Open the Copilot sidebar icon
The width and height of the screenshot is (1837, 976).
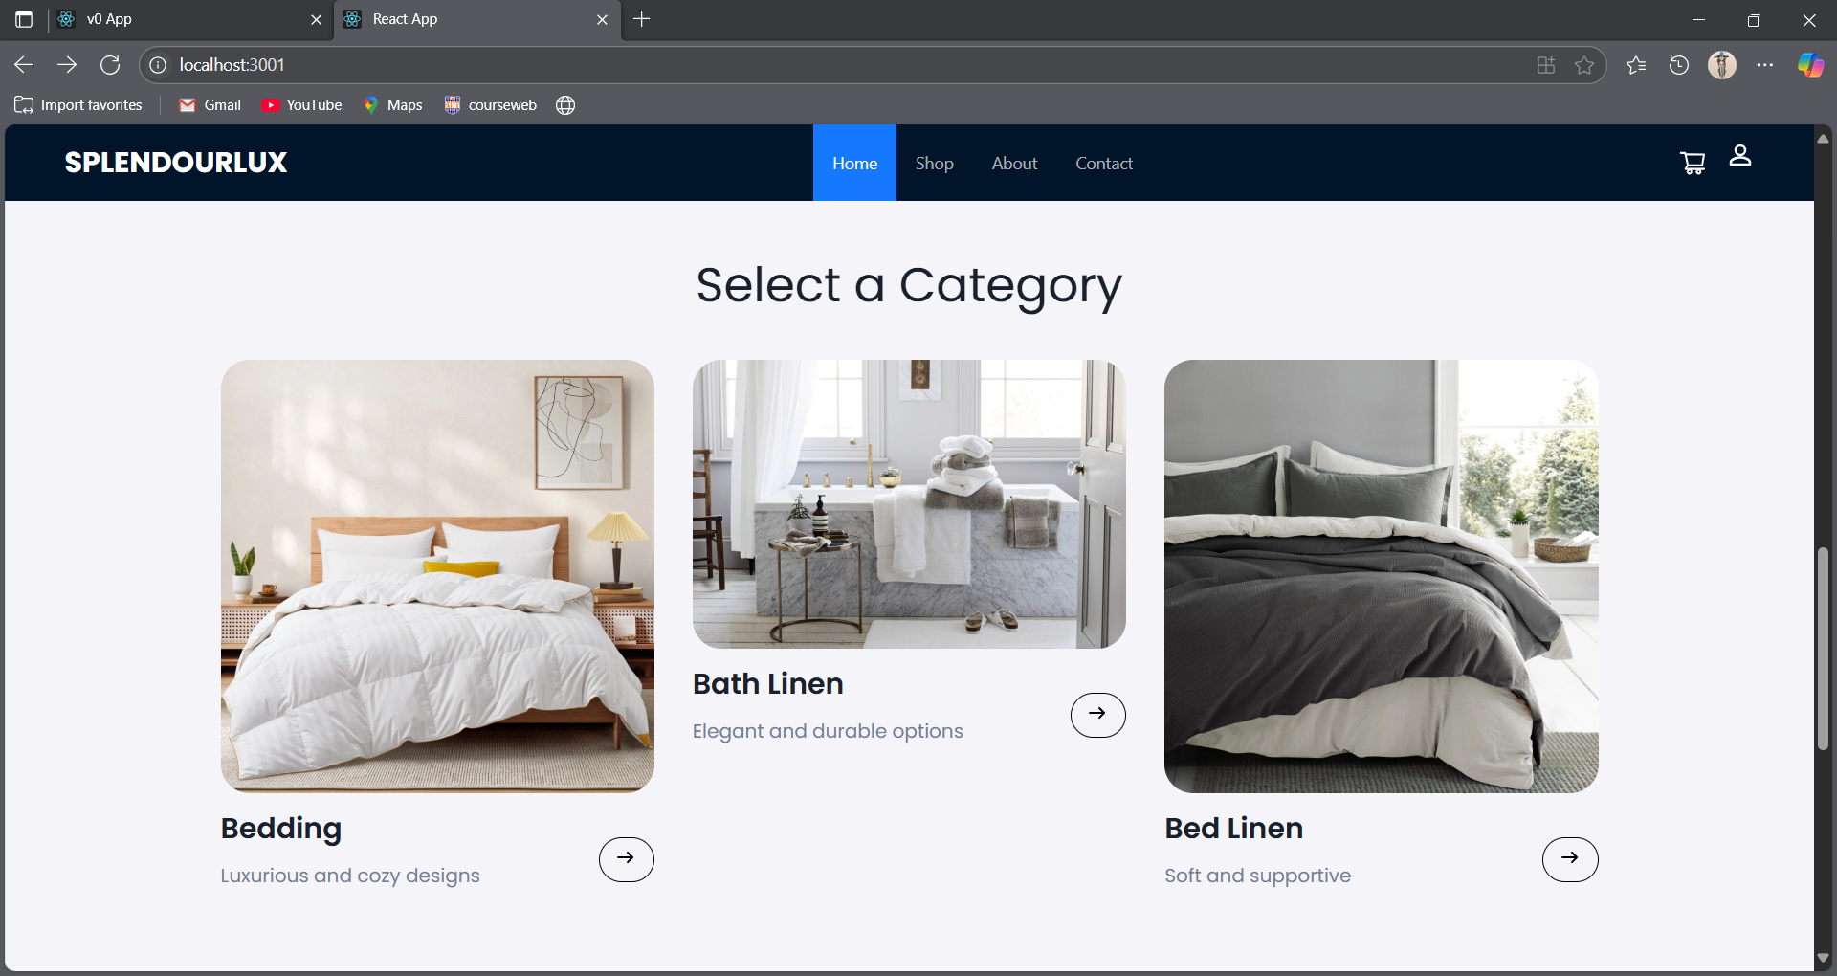(1810, 65)
